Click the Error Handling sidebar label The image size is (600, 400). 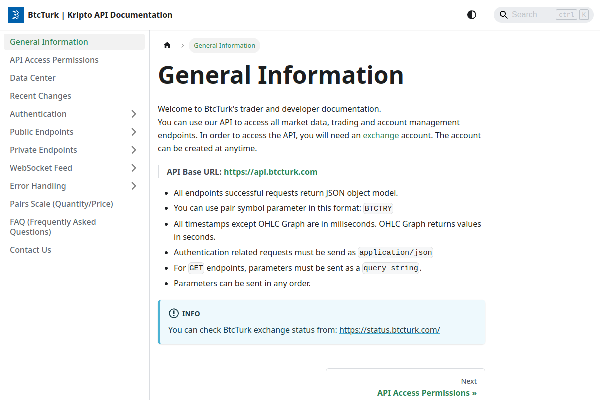38,186
